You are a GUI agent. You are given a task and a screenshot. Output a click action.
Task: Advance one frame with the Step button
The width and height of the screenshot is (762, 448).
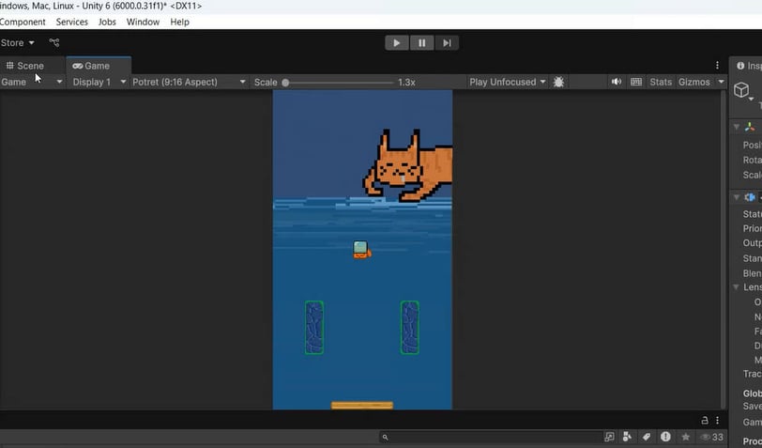[447, 43]
